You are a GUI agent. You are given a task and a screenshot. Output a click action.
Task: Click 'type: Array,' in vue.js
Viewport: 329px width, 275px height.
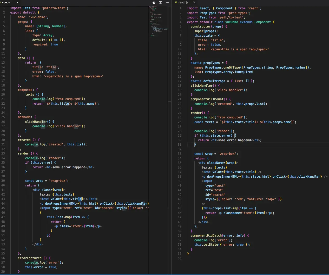point(43,35)
